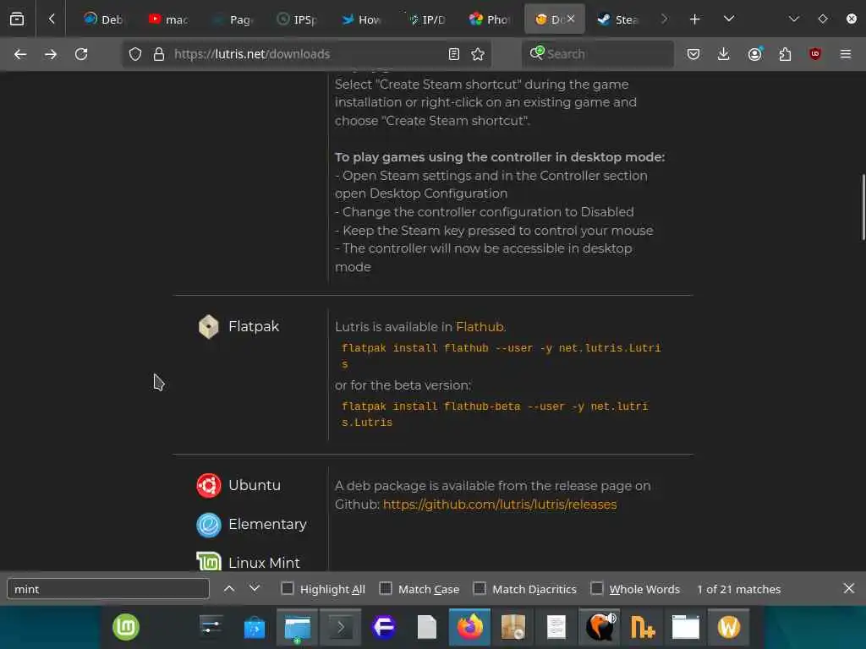The height and width of the screenshot is (649, 866).
Task: Toggle reader view in the address bar
Action: pos(454,54)
